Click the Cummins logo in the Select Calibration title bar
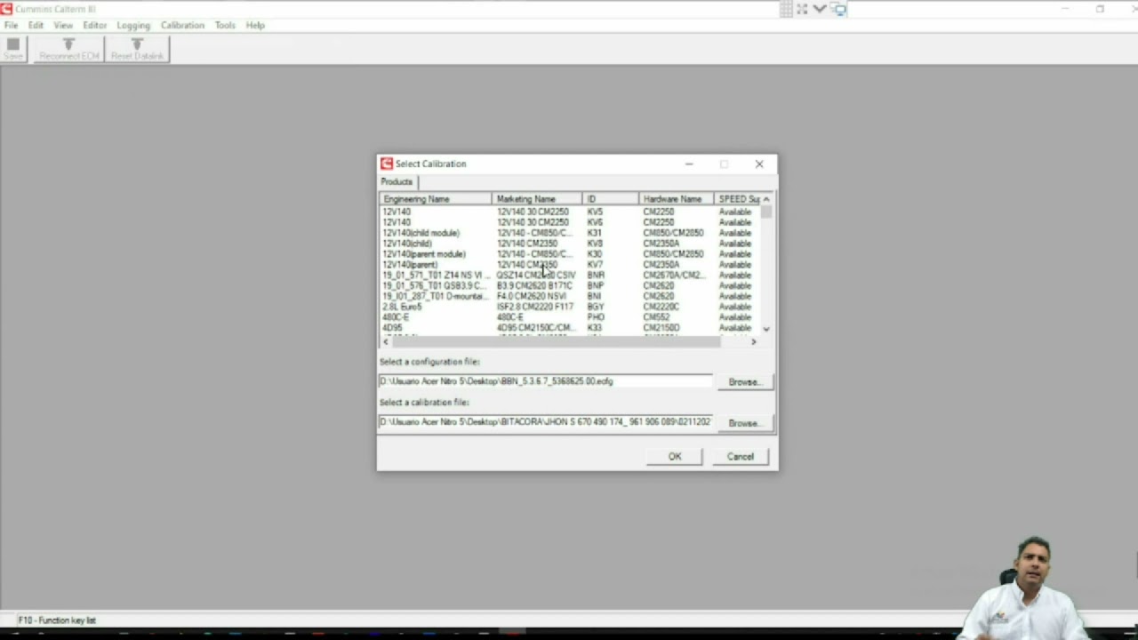This screenshot has height=640, width=1138. [x=387, y=164]
